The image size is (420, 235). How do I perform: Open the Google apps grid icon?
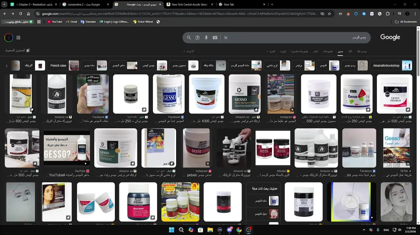click(x=18, y=38)
